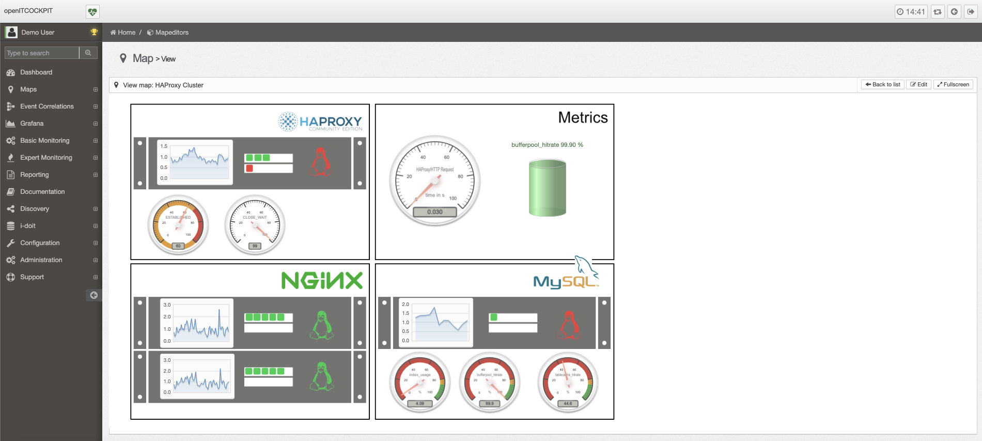Viewport: 982px width, 441px height.
Task: Click bufferpool_hitrate 99.90 % text
Action: pyautogui.click(x=547, y=145)
